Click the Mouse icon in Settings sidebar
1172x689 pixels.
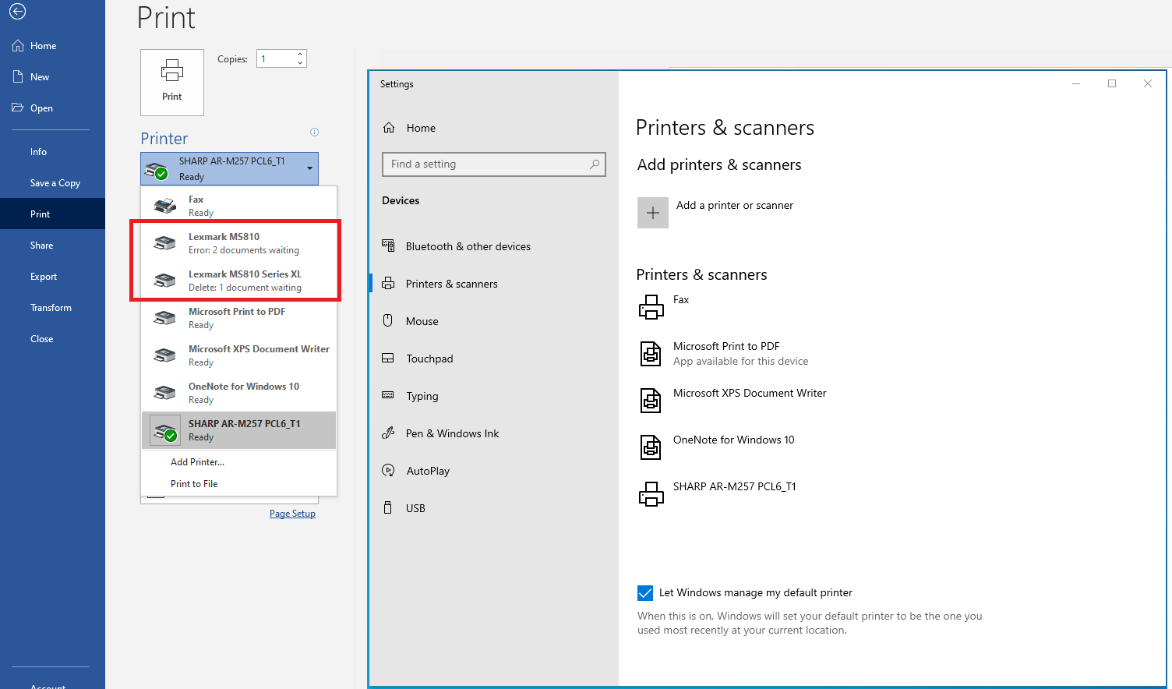(x=388, y=320)
